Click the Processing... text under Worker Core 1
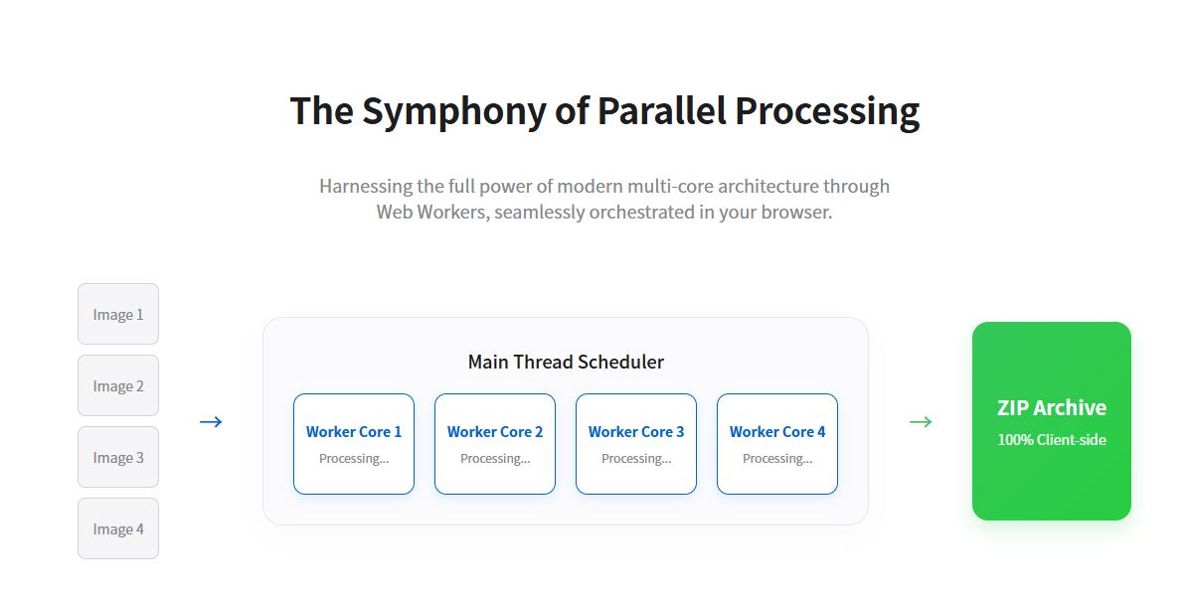This screenshot has height=596, width=1193. click(x=354, y=459)
